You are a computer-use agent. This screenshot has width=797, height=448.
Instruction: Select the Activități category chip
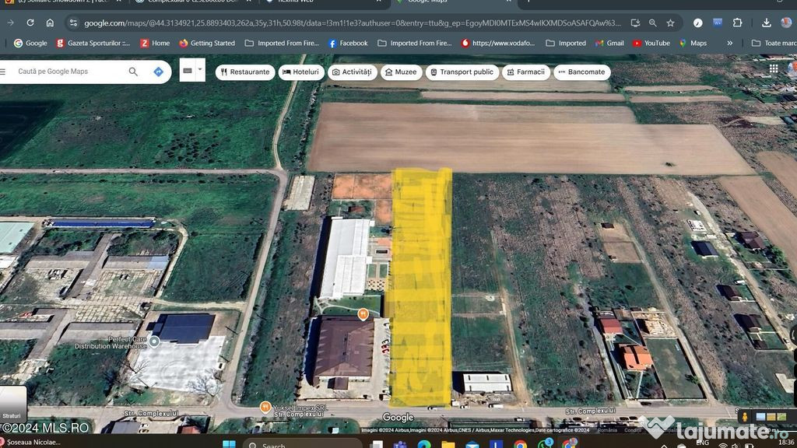[x=353, y=72]
